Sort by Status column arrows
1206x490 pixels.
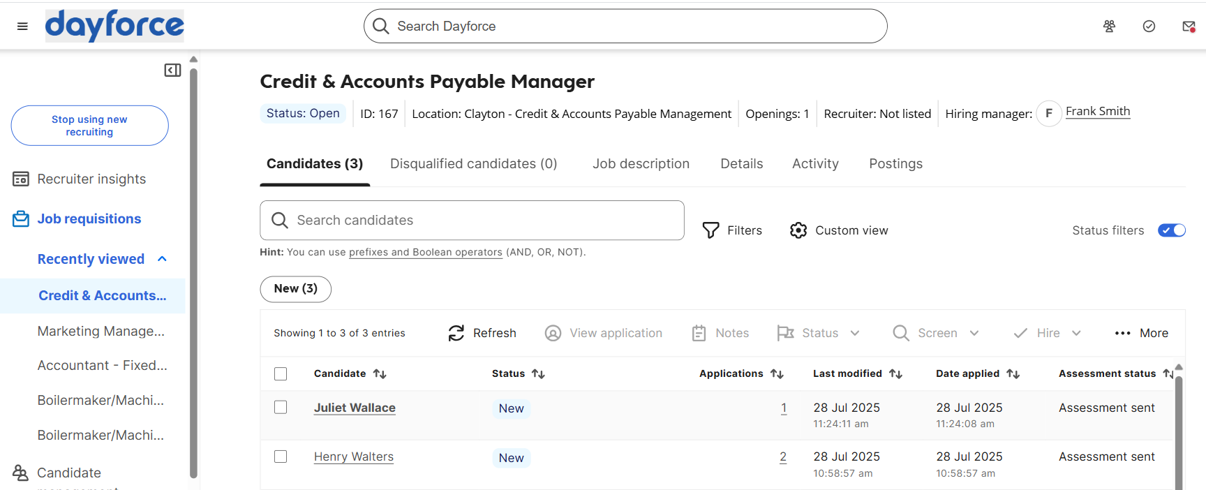538,374
